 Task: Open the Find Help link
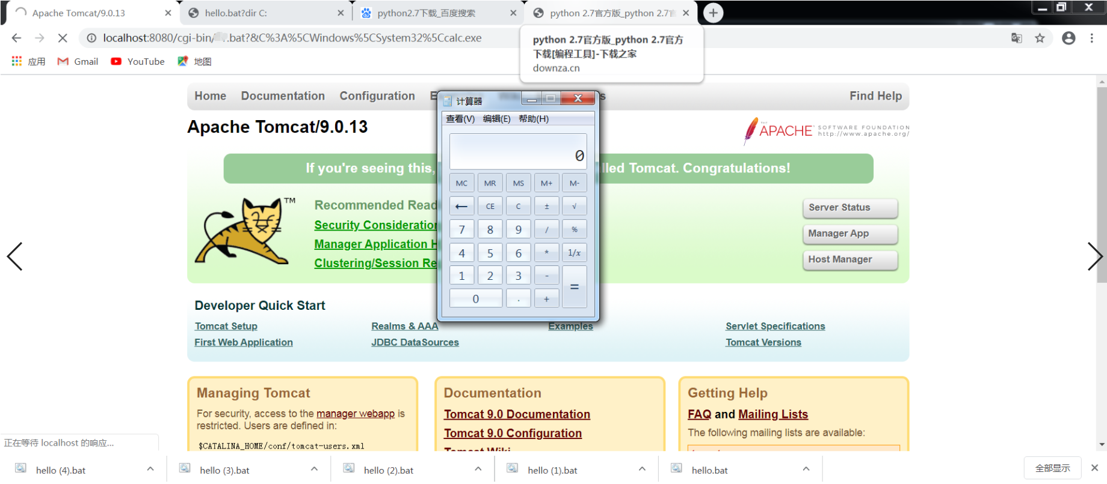coord(875,96)
